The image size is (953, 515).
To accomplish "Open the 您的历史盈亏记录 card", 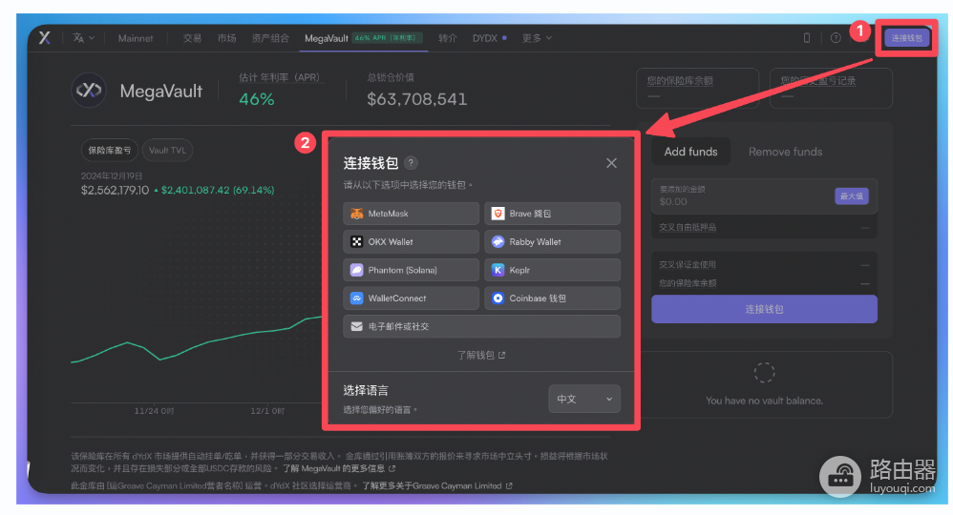I will [x=831, y=88].
